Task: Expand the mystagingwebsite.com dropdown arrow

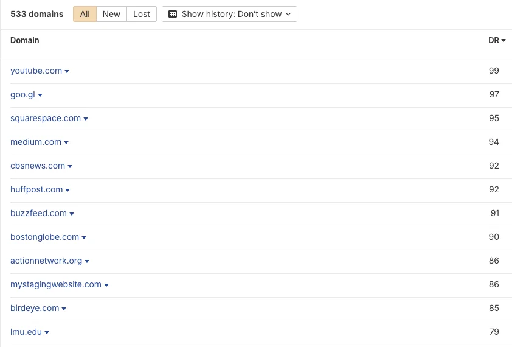Action: 106,285
